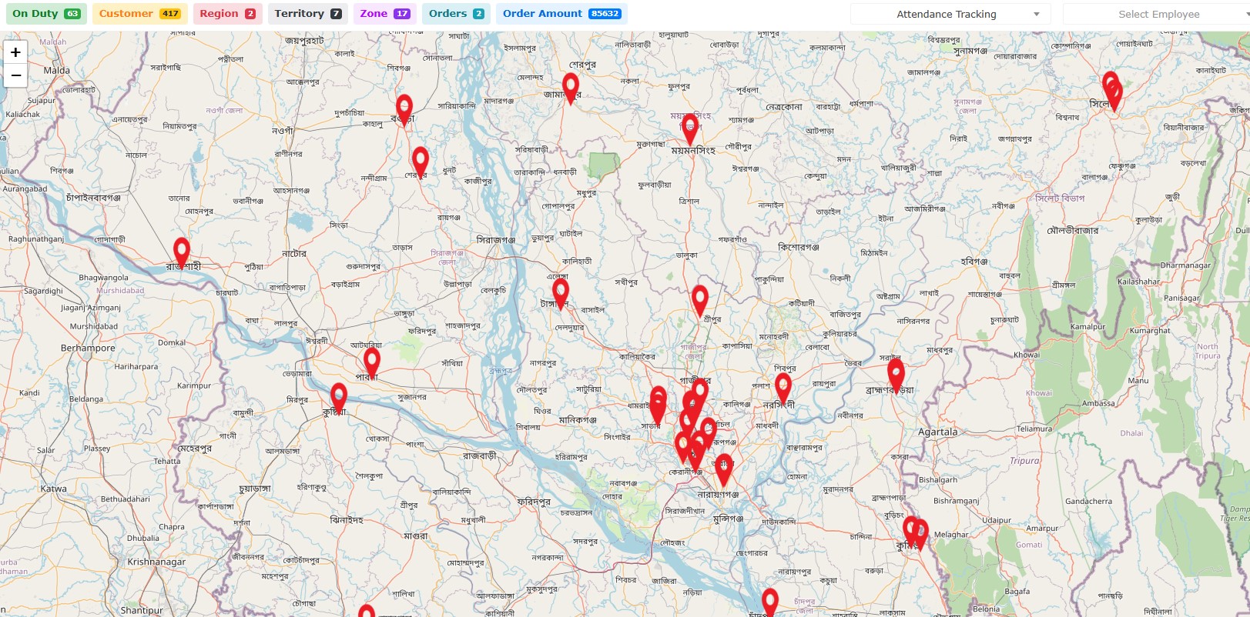The width and height of the screenshot is (1250, 617).
Task: Select the Territory 7 badge
Action: click(308, 14)
